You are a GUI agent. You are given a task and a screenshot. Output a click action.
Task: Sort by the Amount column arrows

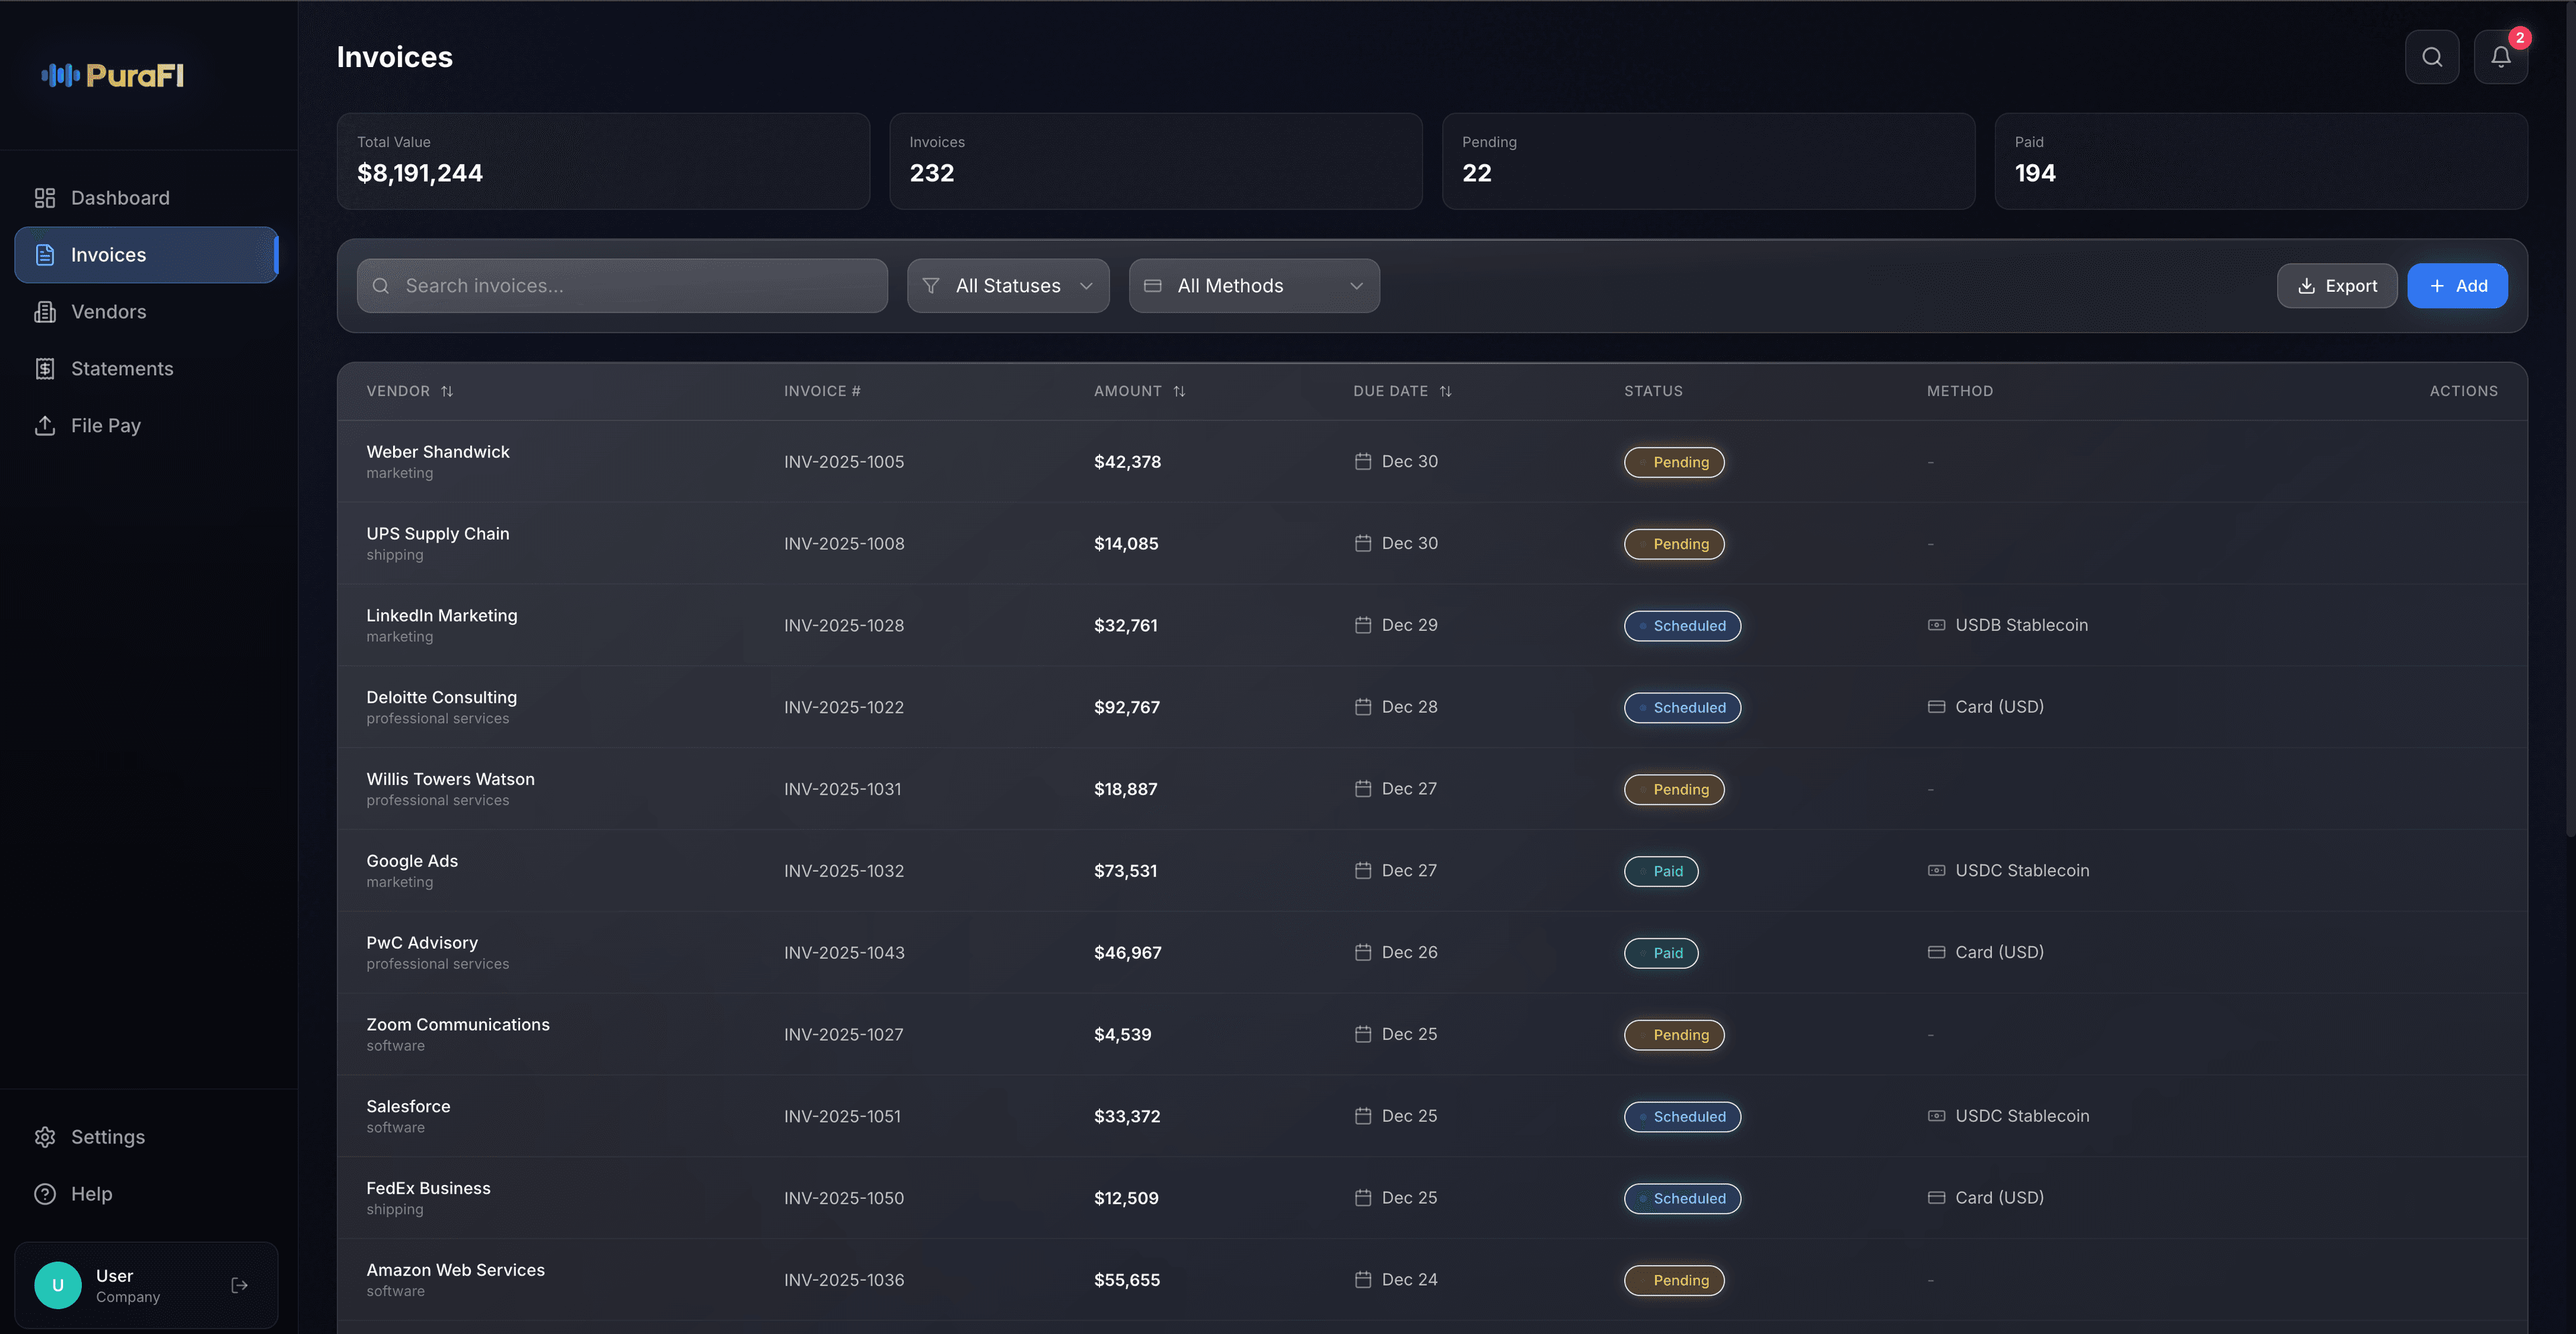click(1179, 391)
